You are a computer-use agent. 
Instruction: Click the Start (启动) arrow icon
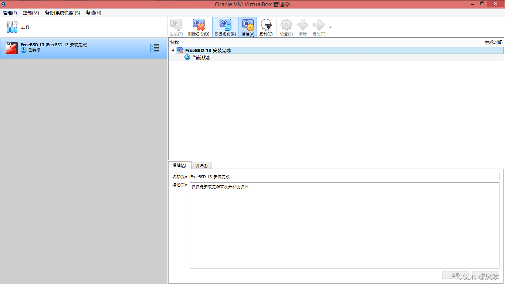(319, 25)
